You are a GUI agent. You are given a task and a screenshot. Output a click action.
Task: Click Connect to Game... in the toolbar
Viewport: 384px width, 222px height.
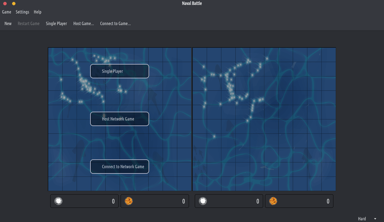point(115,23)
